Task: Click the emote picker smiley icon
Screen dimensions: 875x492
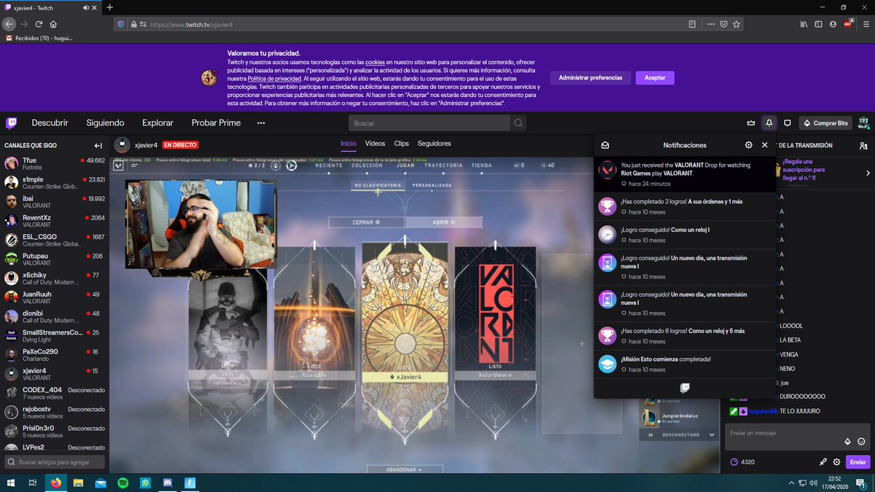Action: pyautogui.click(x=861, y=441)
